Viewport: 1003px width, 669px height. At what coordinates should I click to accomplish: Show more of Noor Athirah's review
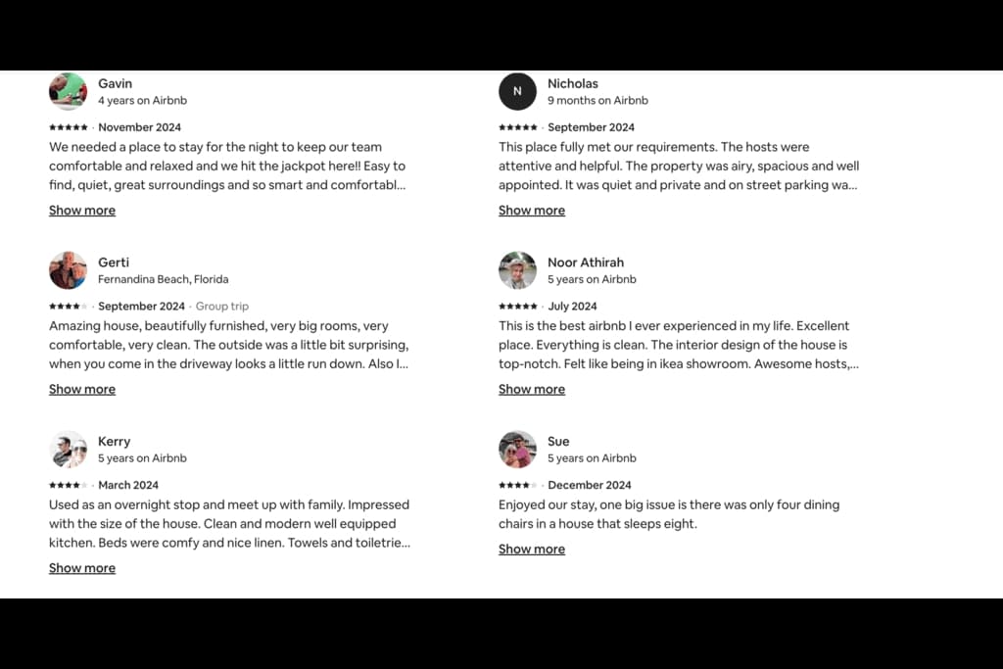[532, 390]
